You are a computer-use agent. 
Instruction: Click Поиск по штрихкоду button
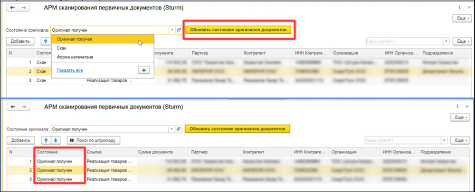point(93,140)
